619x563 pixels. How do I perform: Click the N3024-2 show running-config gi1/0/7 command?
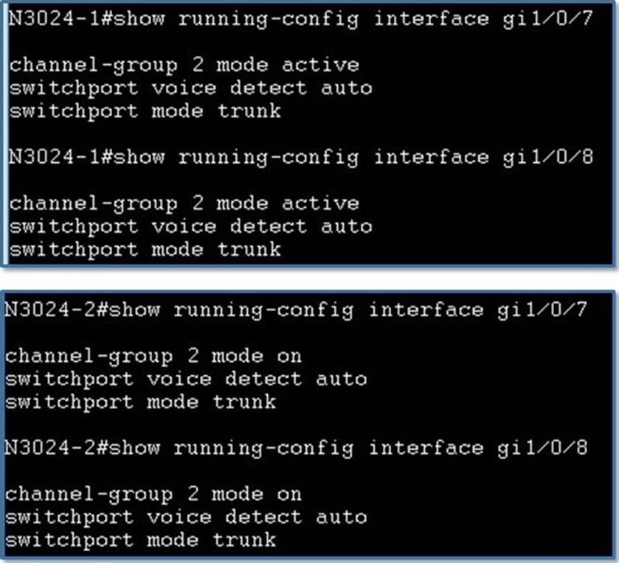coord(296,310)
